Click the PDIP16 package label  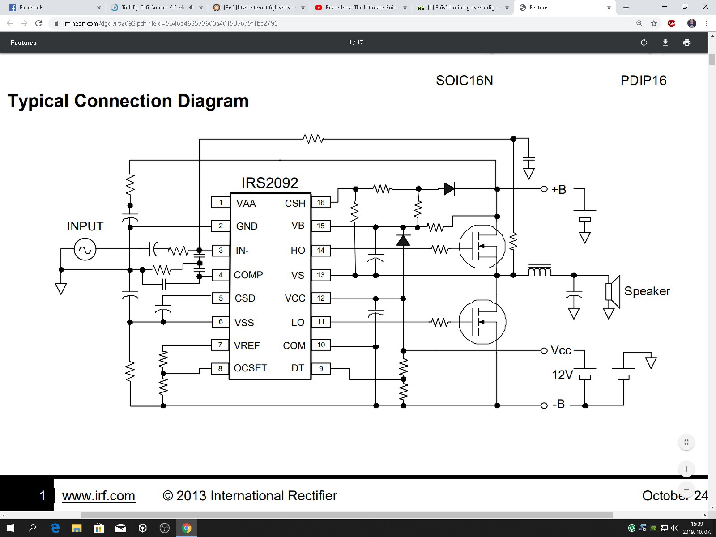tap(644, 81)
